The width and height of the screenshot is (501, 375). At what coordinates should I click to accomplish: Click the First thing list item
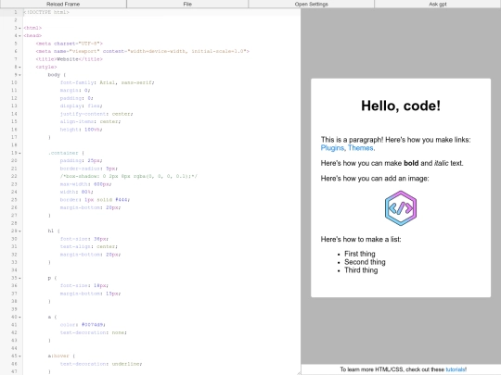click(360, 254)
